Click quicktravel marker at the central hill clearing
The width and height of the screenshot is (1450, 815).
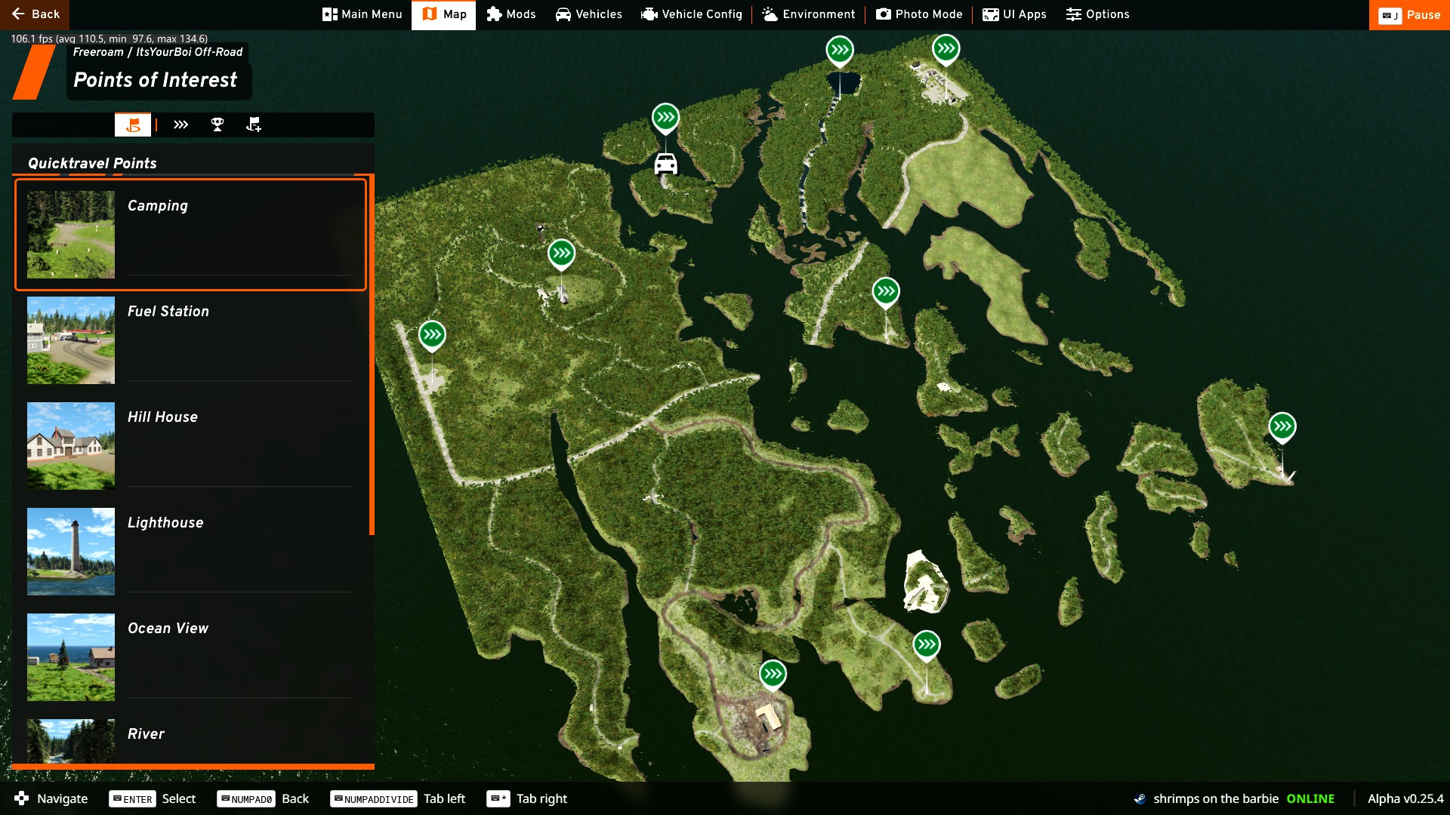[x=561, y=254]
